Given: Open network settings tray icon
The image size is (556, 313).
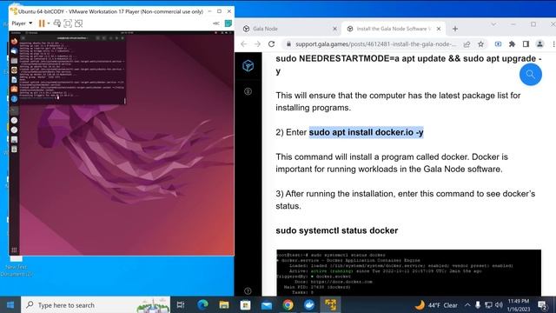Looking at the screenshot, I should [488, 305].
